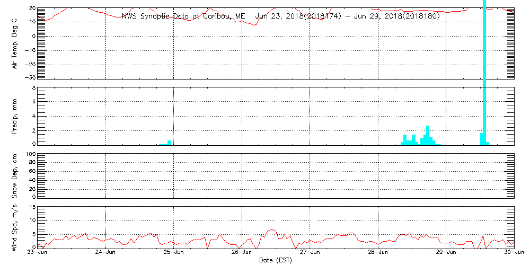Click the 27-Jun date tick label
This screenshot has height=265, width=530.
click(x=310, y=253)
